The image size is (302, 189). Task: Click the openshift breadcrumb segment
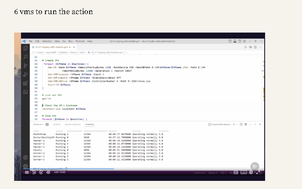tap(51, 52)
